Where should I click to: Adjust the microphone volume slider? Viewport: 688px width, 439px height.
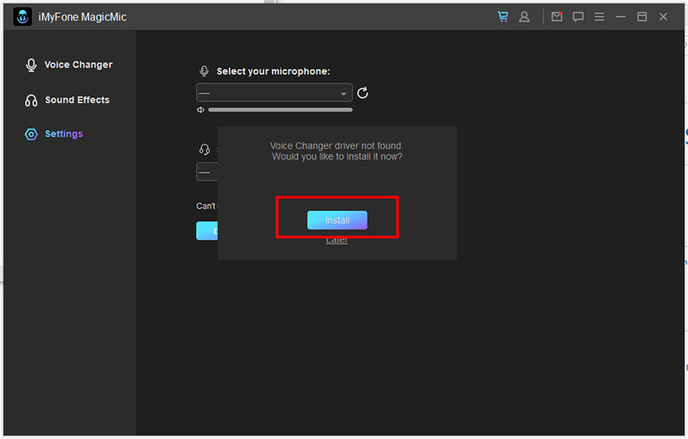280,109
